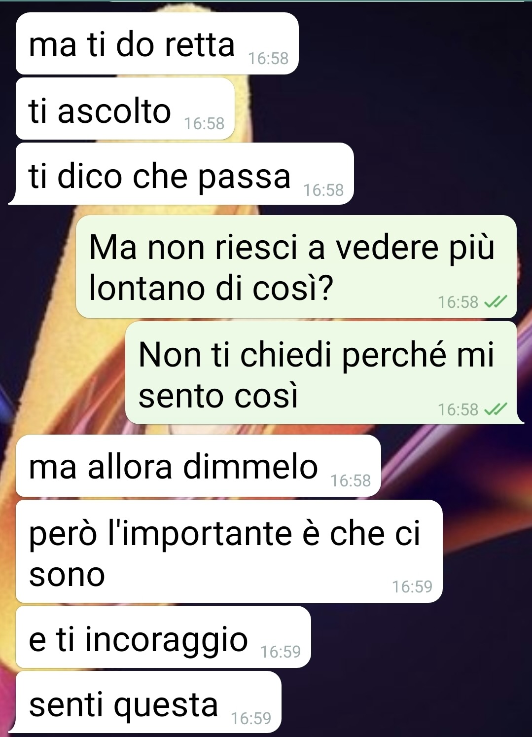Click the double check marks on 'sento così'
Viewport: 532px width, 737px height.
[496, 409]
